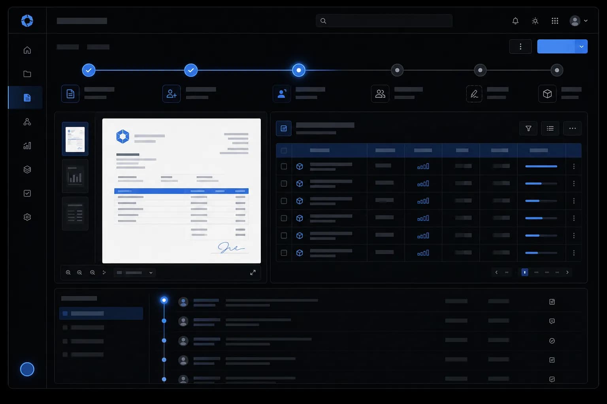Click the blue primary action button

[x=556, y=47]
